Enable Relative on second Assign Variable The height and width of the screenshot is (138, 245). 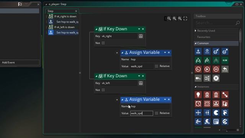(157, 113)
